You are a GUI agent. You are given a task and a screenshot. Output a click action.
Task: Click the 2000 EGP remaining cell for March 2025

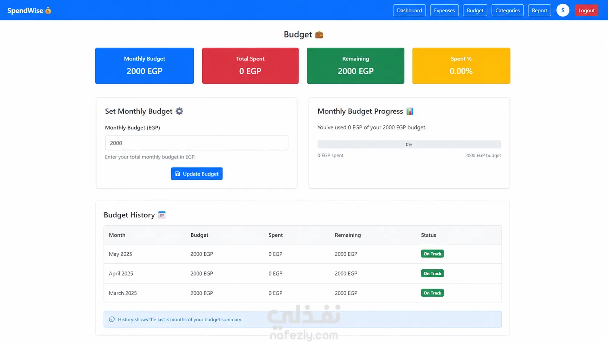coord(346,293)
